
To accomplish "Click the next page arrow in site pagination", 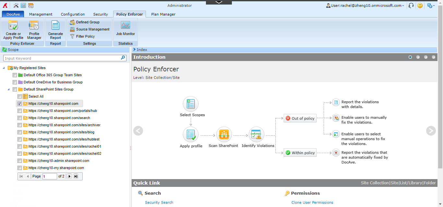I will point(69,176).
